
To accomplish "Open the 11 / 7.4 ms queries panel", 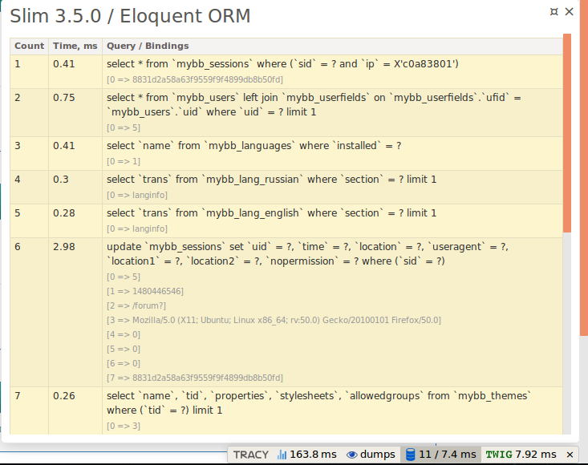I will [x=441, y=455].
